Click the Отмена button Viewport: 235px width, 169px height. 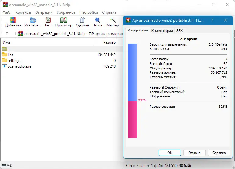(194, 153)
